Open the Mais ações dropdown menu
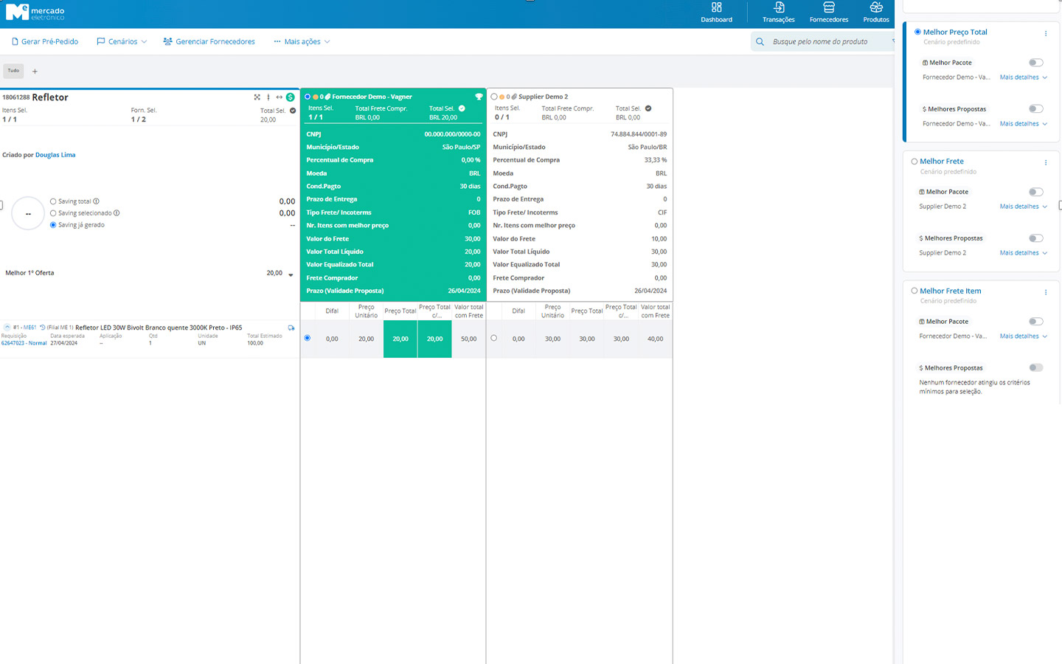This screenshot has height=664, width=1062. (302, 42)
